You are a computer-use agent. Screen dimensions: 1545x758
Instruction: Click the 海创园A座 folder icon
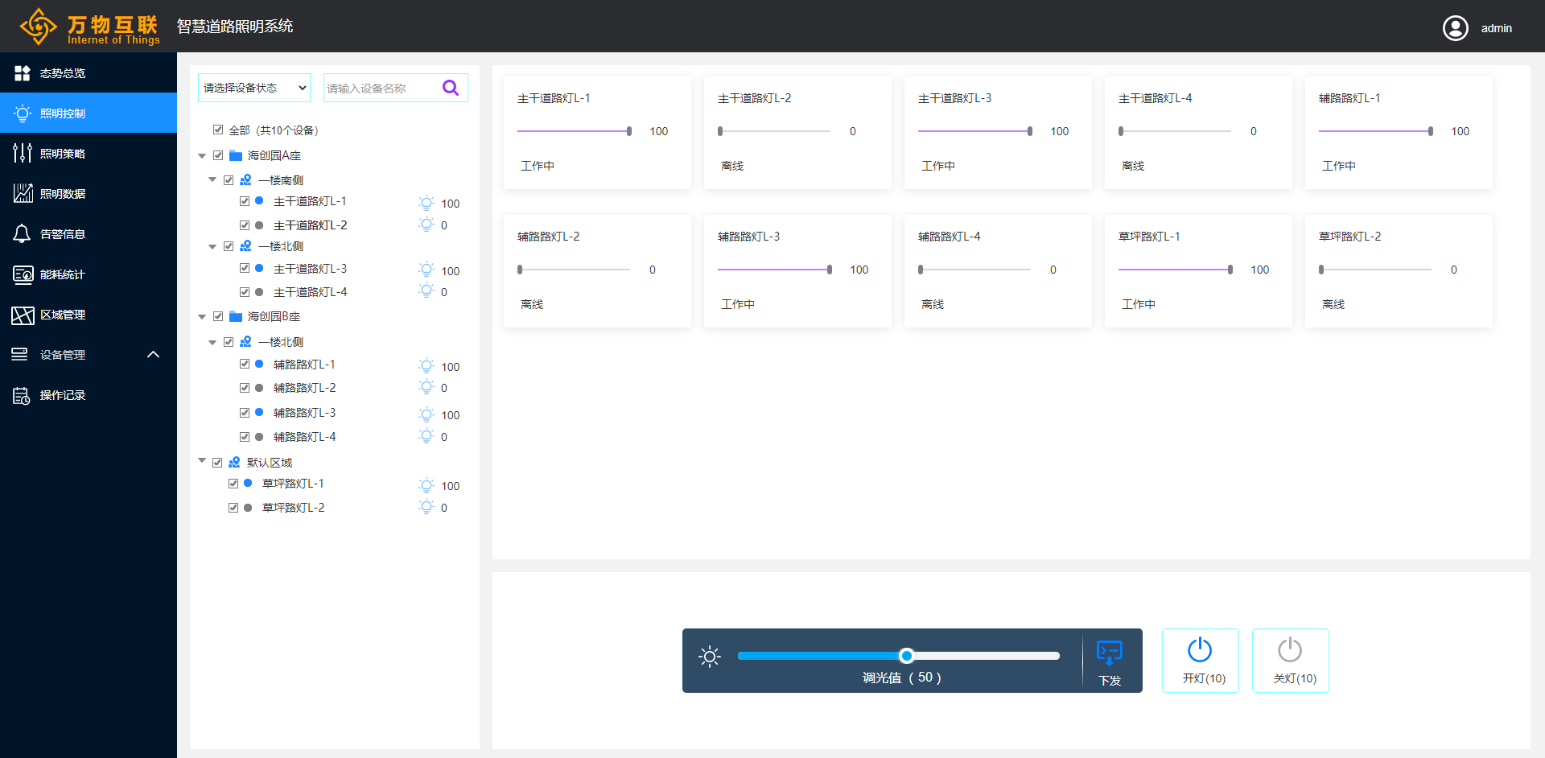[x=236, y=155]
